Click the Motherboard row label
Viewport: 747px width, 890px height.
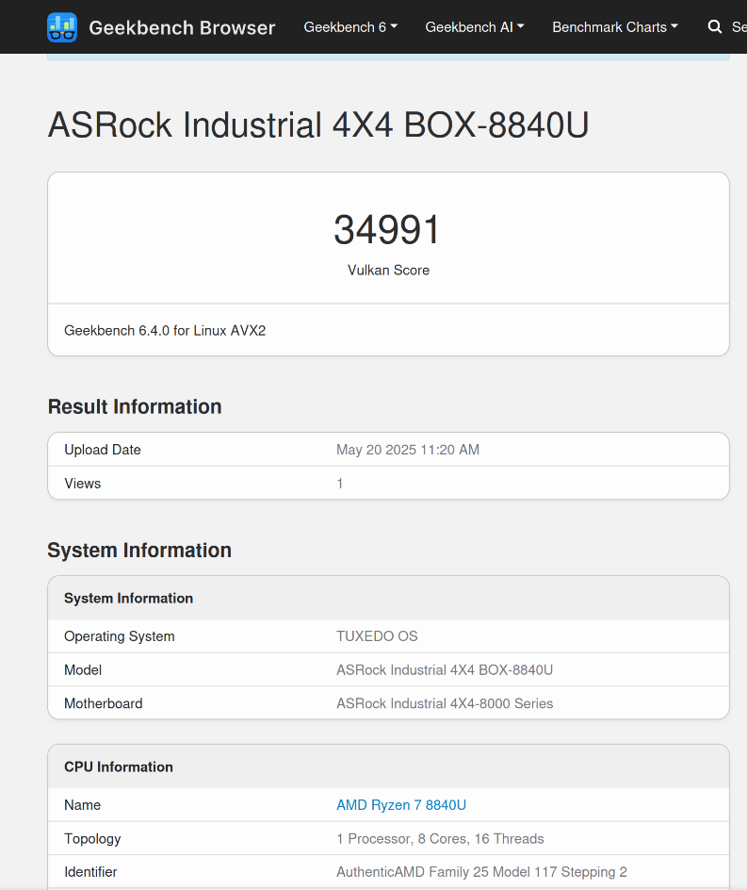click(104, 703)
